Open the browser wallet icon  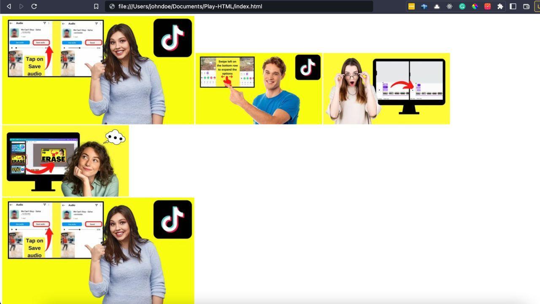tap(526, 6)
